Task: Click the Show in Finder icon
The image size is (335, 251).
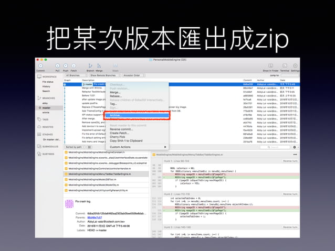Action: [271, 66]
